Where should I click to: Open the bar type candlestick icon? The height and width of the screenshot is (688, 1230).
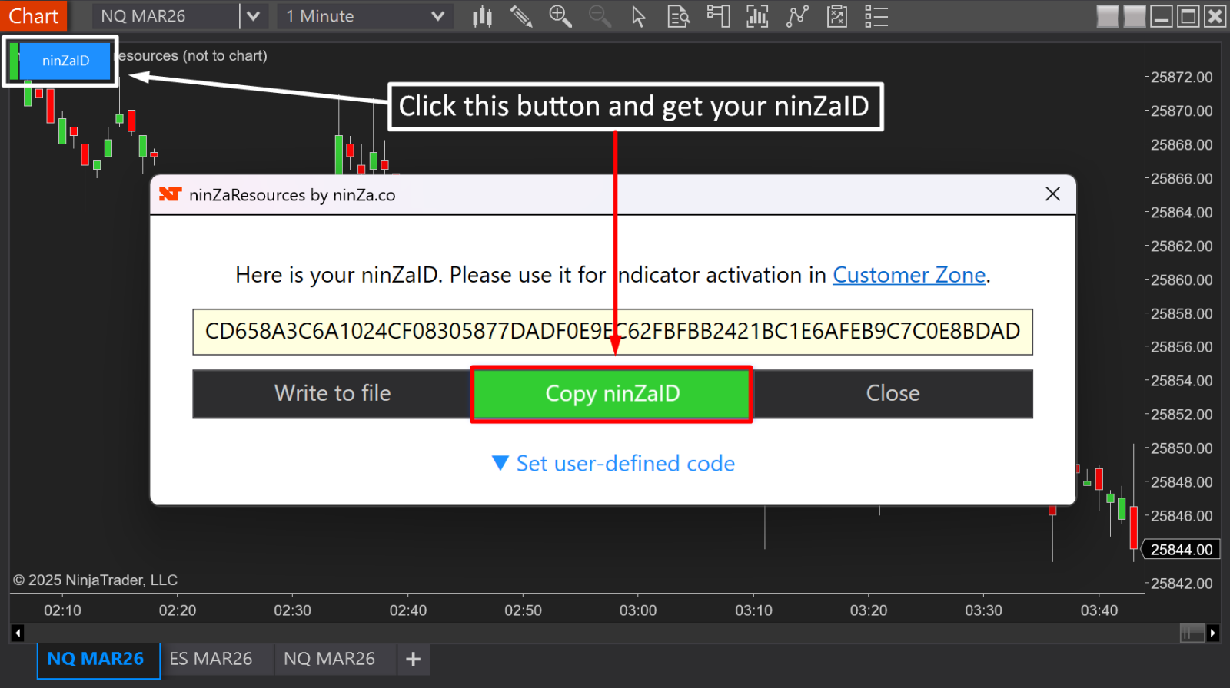pos(482,16)
